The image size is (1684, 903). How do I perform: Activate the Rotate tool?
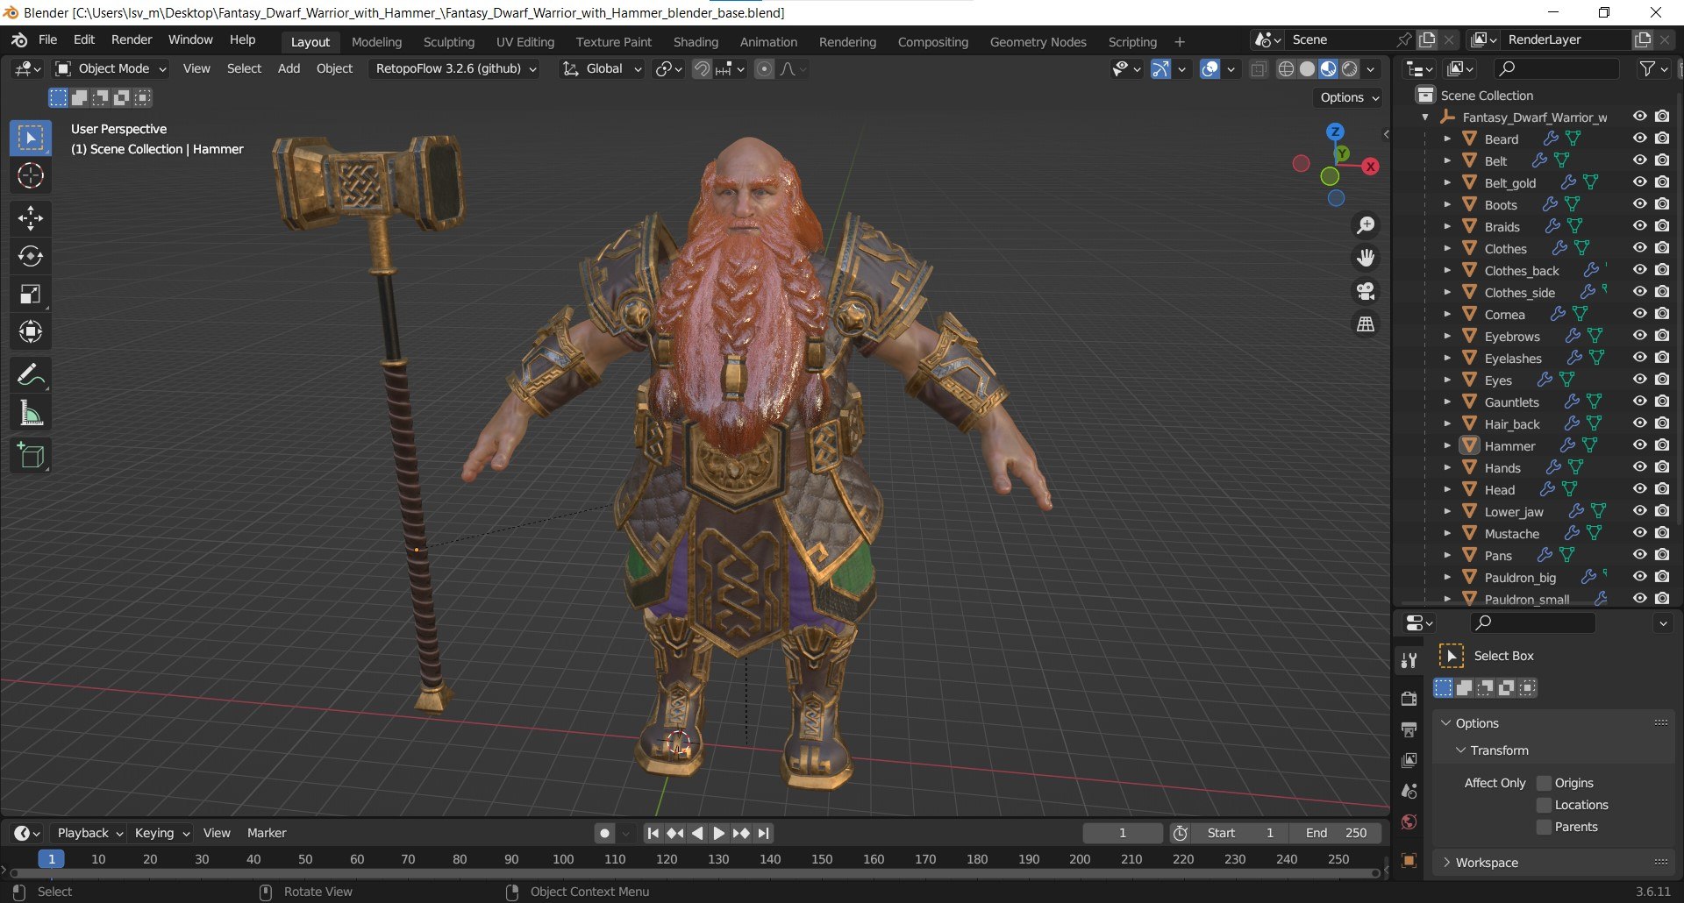coord(31,256)
